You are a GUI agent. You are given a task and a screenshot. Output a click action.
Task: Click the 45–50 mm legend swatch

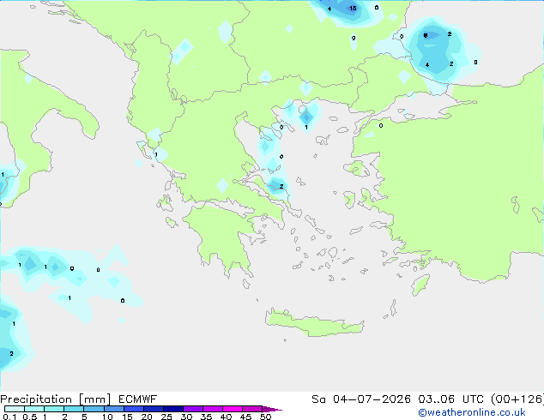click(x=252, y=409)
